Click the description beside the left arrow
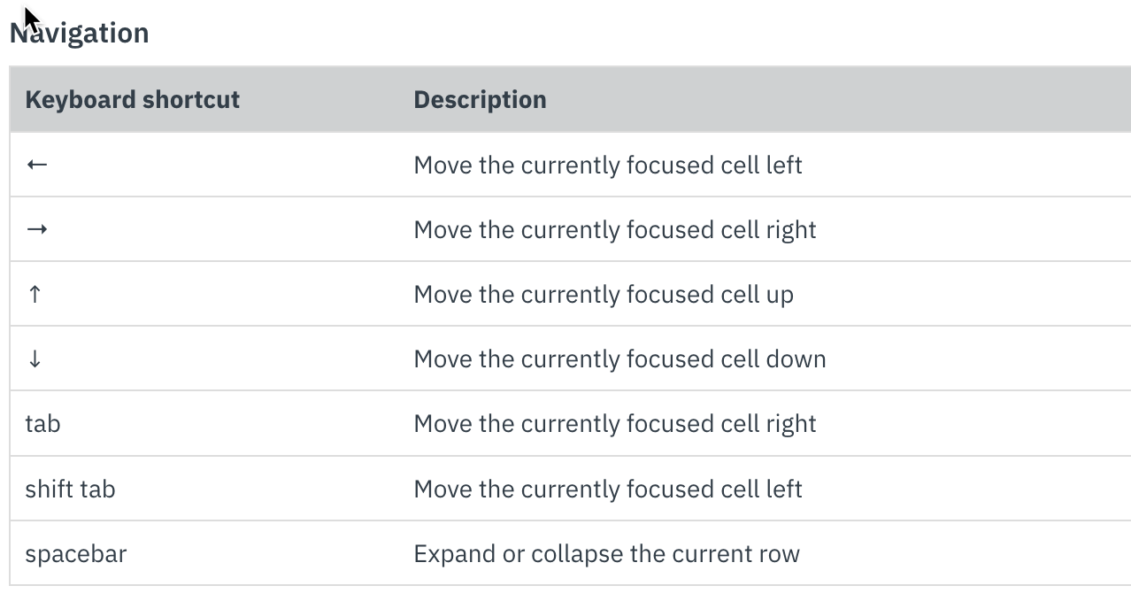1131x609 pixels. coord(608,166)
